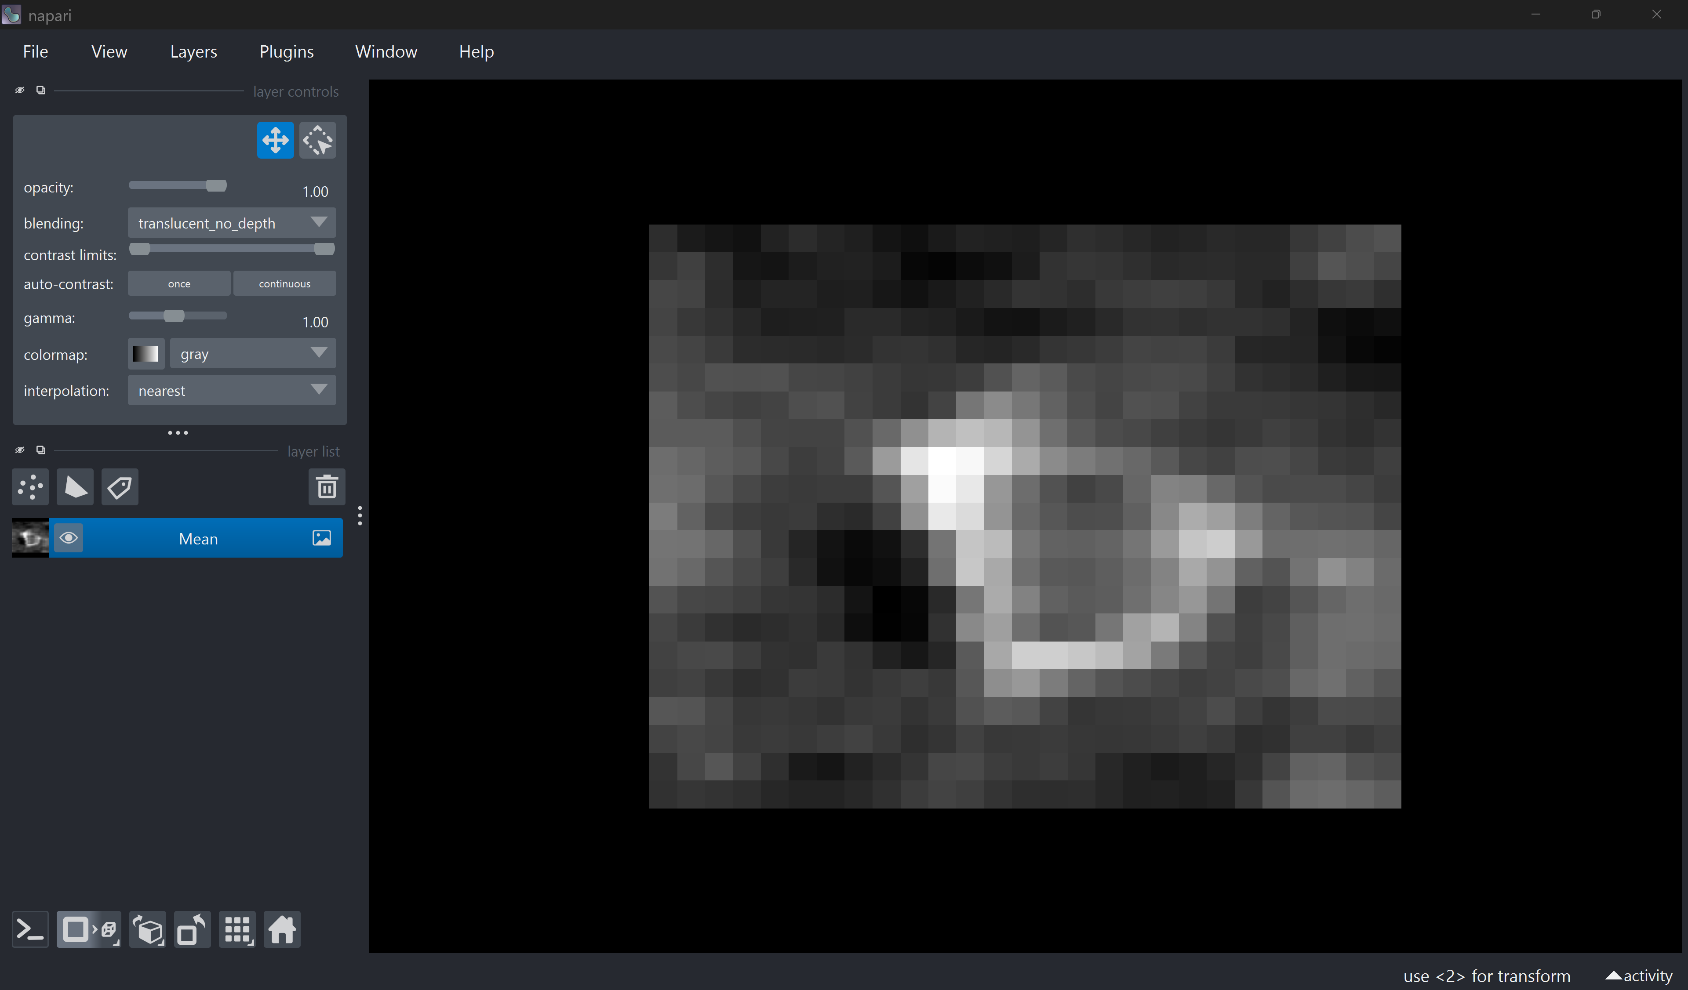Open the interpolation nearest dropdown
1688x990 pixels.
click(x=232, y=390)
